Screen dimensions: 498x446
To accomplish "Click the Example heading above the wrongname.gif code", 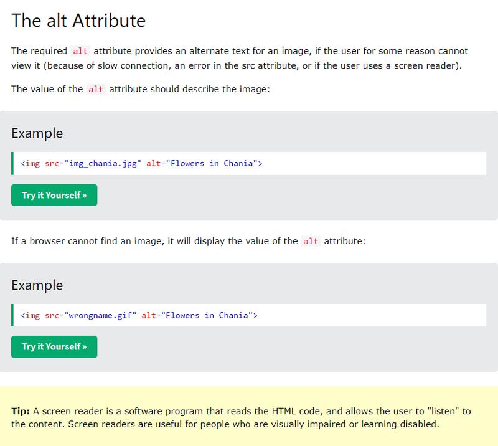I will coord(37,285).
